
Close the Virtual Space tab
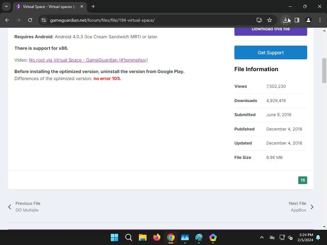click(82, 7)
